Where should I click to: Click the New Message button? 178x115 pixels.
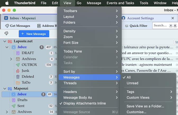click(x=34, y=34)
